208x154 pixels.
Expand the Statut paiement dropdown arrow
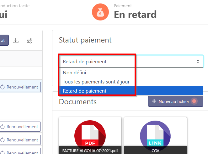(198, 62)
